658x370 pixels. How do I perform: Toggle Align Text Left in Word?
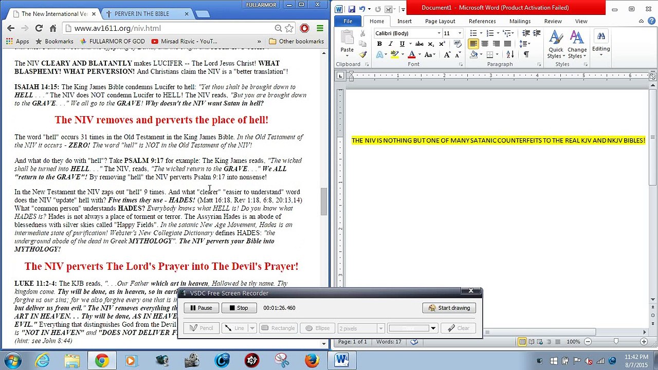[x=473, y=44]
